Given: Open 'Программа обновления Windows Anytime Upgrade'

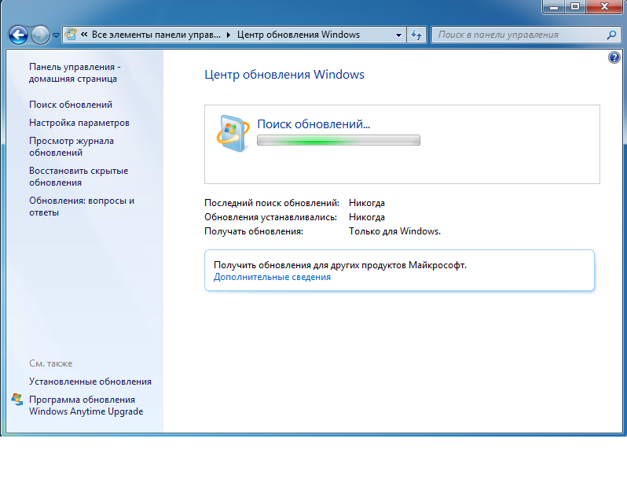Looking at the screenshot, I should point(86,405).
